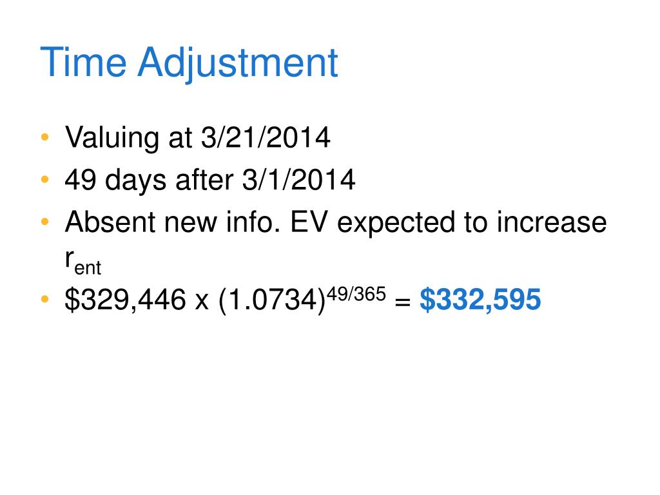Click the "ent" subscript text
The width and height of the screenshot is (660, 495).
(x=89, y=267)
